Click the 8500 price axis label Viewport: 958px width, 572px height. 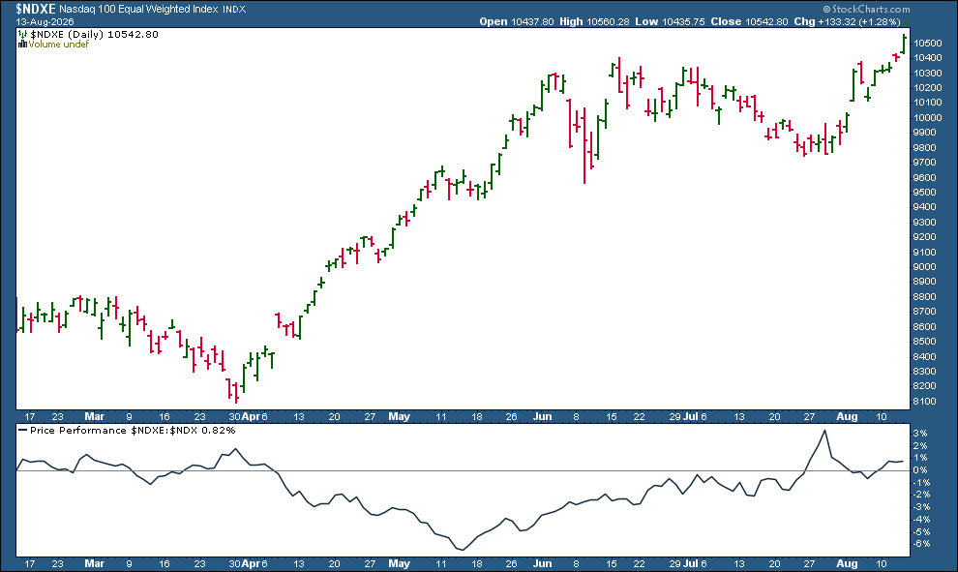tap(925, 342)
